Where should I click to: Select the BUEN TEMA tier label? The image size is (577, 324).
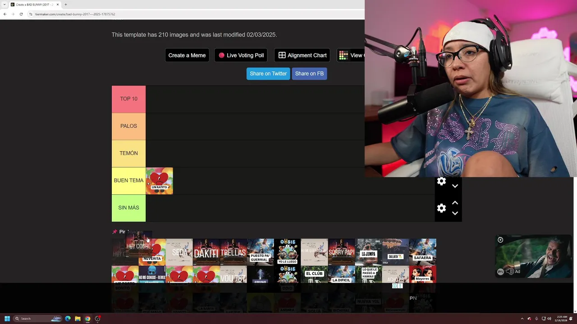coord(128,180)
